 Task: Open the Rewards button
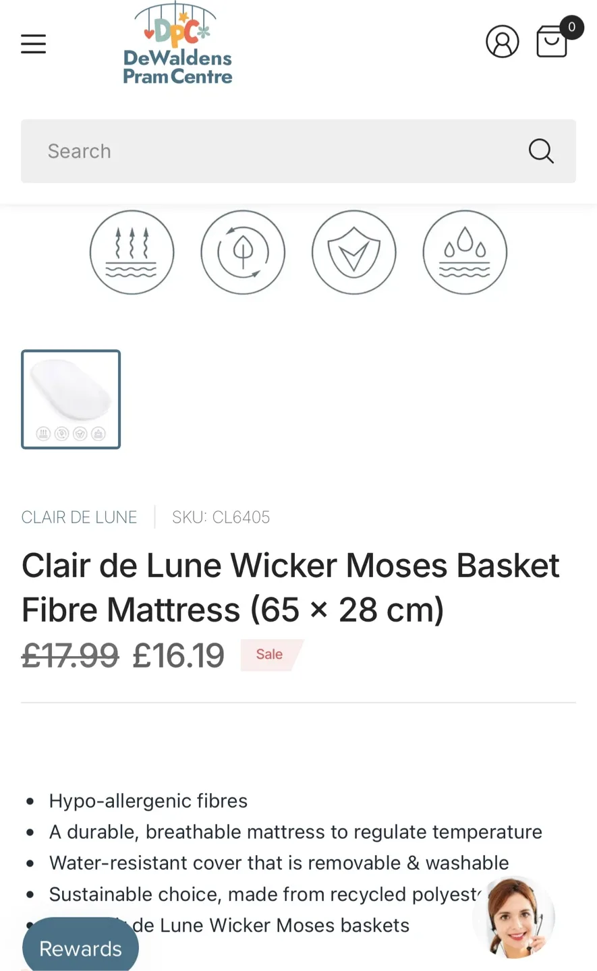click(x=80, y=947)
